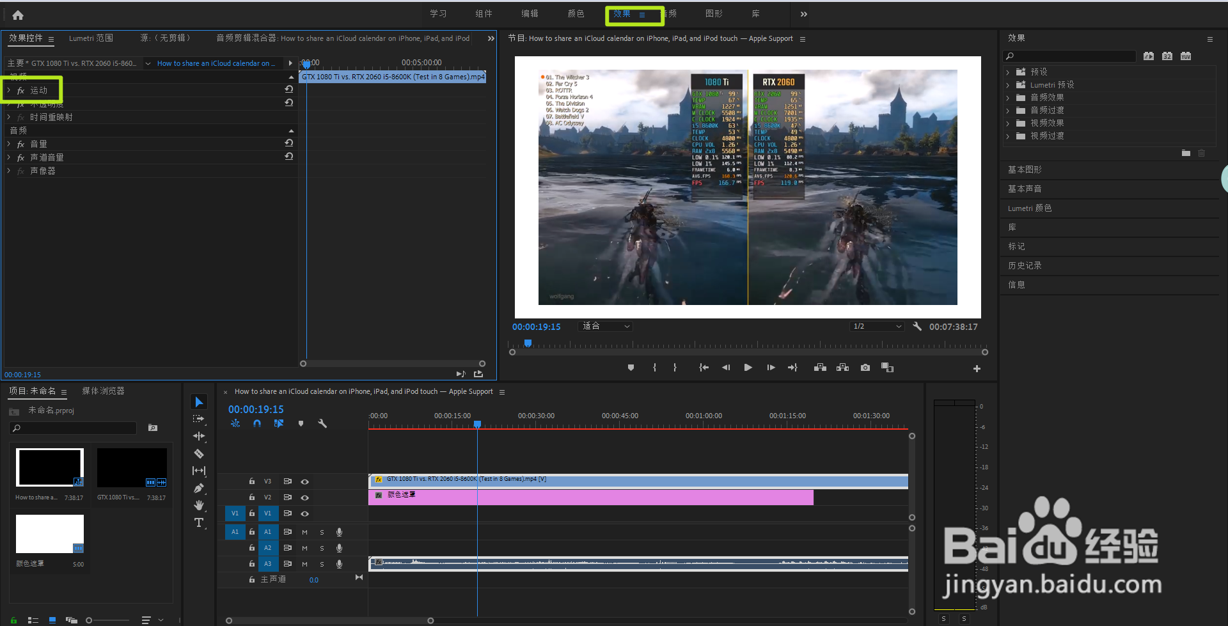
Task: Expand Audio Effects (音频效果) folder
Action: coord(1008,98)
